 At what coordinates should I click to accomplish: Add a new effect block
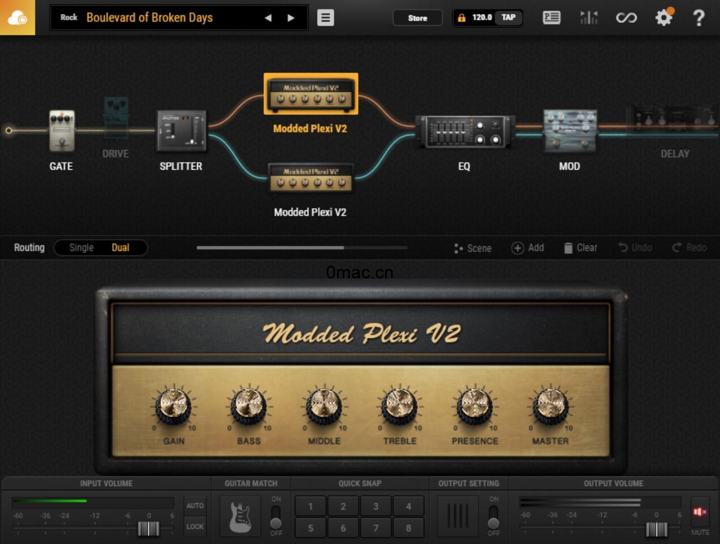tap(527, 248)
